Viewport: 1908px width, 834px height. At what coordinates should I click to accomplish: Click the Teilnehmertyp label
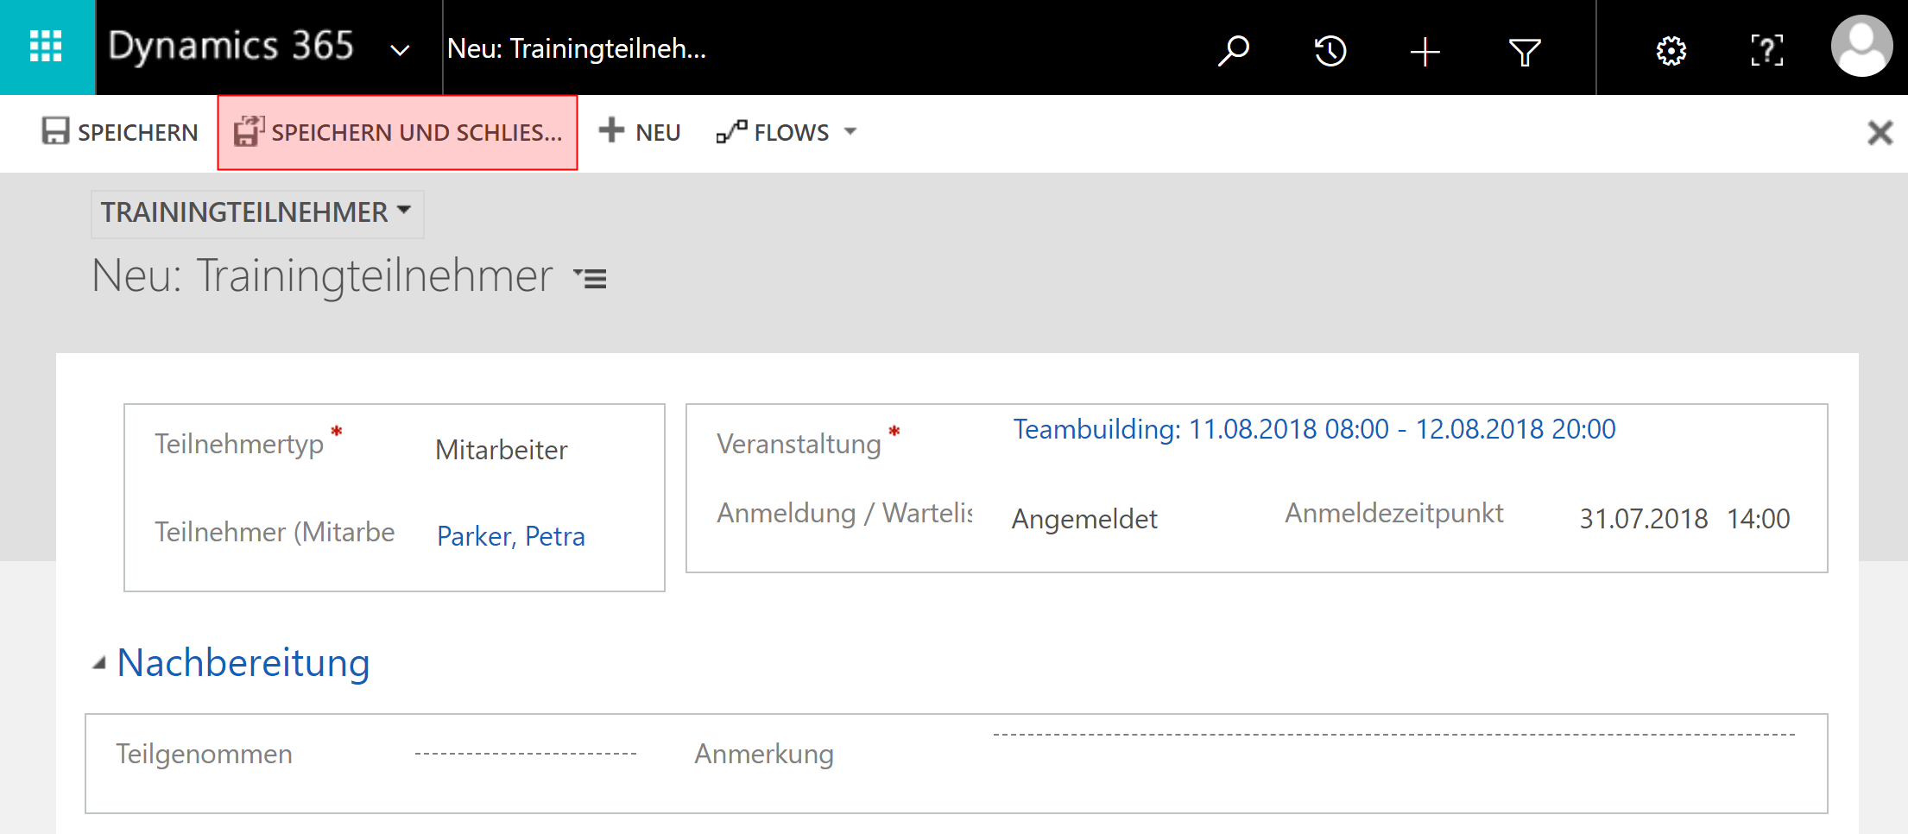tap(239, 444)
